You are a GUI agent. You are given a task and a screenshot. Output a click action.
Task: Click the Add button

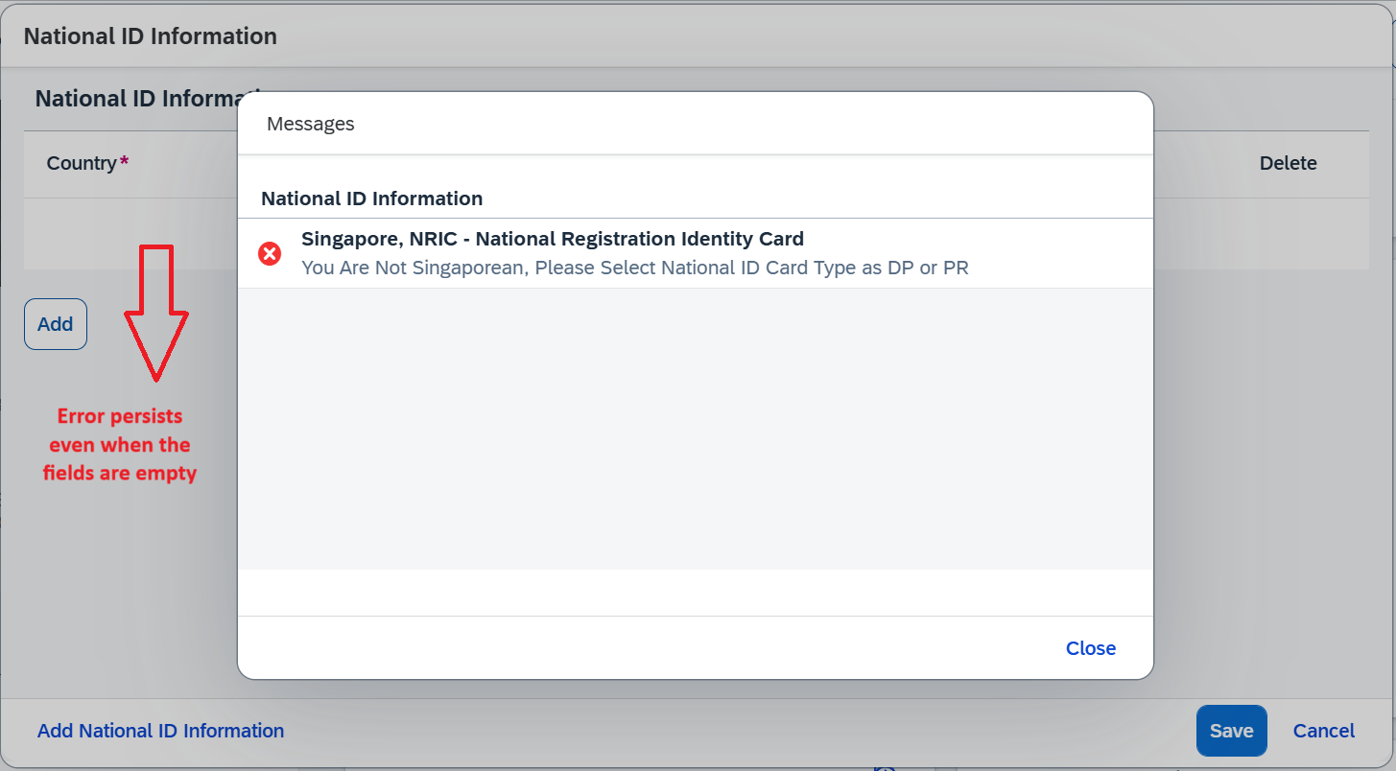click(x=56, y=324)
